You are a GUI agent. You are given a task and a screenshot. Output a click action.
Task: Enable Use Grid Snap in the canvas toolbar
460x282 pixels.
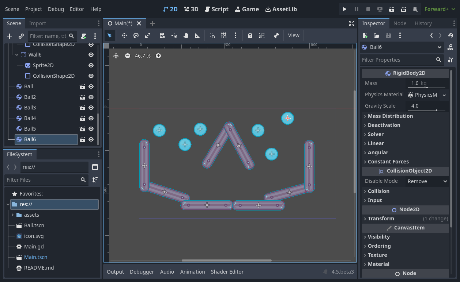coord(224,35)
